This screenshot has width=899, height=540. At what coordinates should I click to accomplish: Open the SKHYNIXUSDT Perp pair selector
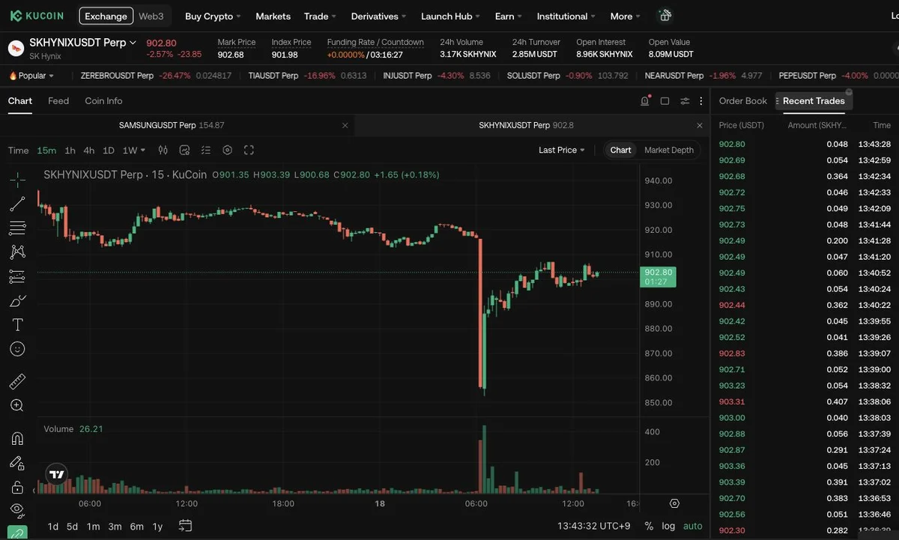[x=82, y=43]
